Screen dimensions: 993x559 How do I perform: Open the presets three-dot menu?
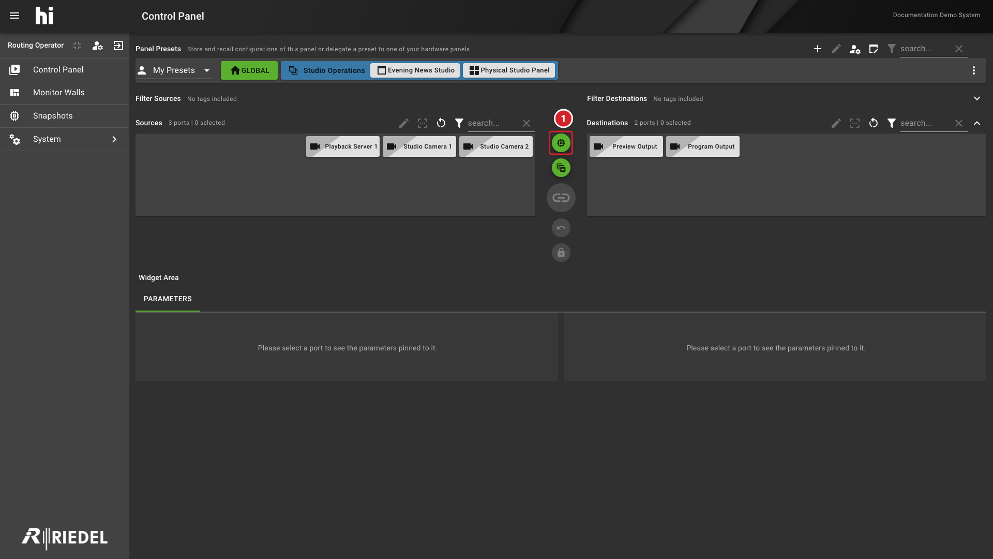click(x=974, y=70)
